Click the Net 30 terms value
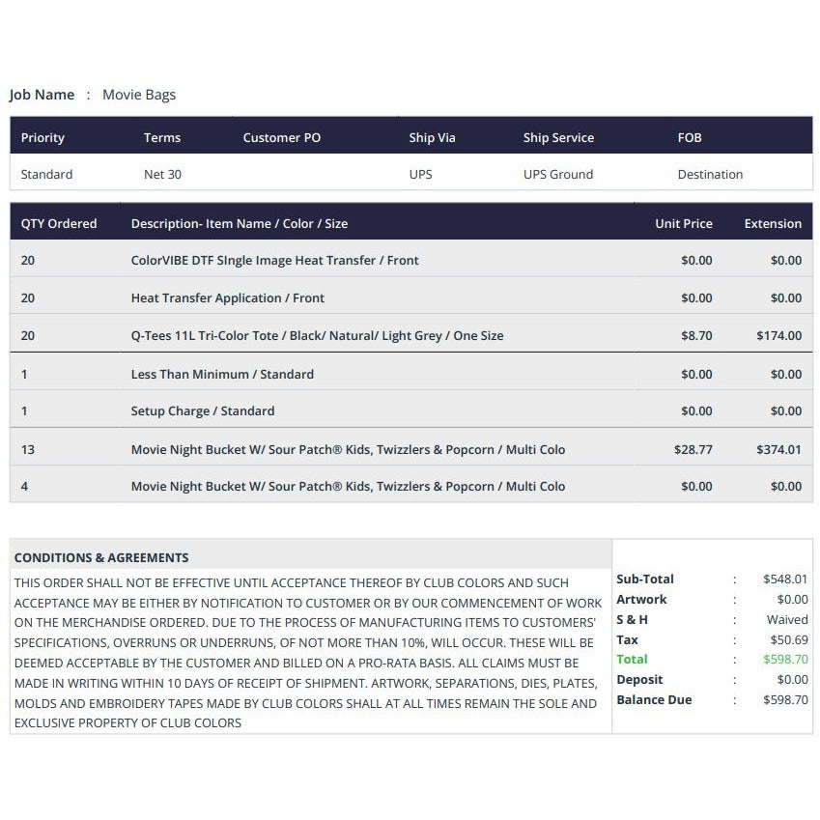 tap(162, 174)
